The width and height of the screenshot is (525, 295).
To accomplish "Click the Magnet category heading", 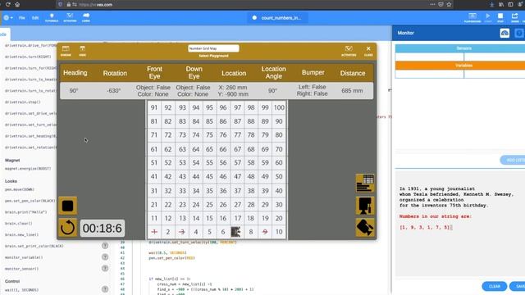I will [12, 161].
